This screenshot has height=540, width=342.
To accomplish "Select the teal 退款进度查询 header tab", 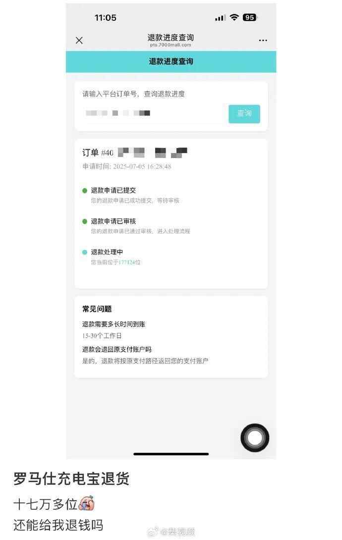I will 171,61.
